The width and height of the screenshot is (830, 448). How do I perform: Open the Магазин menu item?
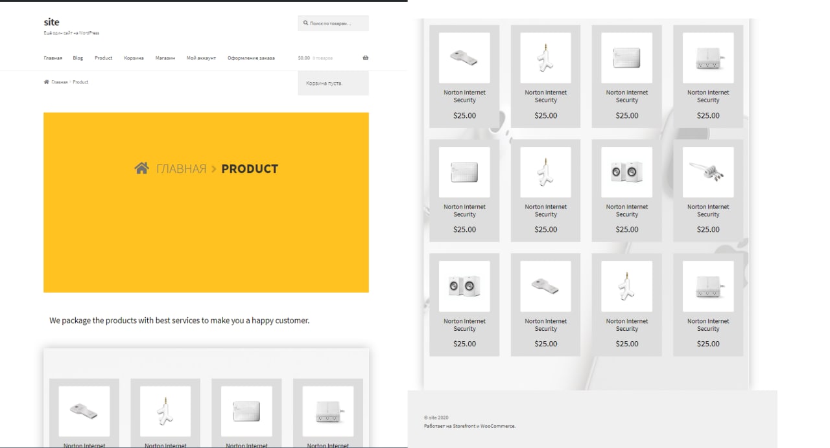[165, 58]
